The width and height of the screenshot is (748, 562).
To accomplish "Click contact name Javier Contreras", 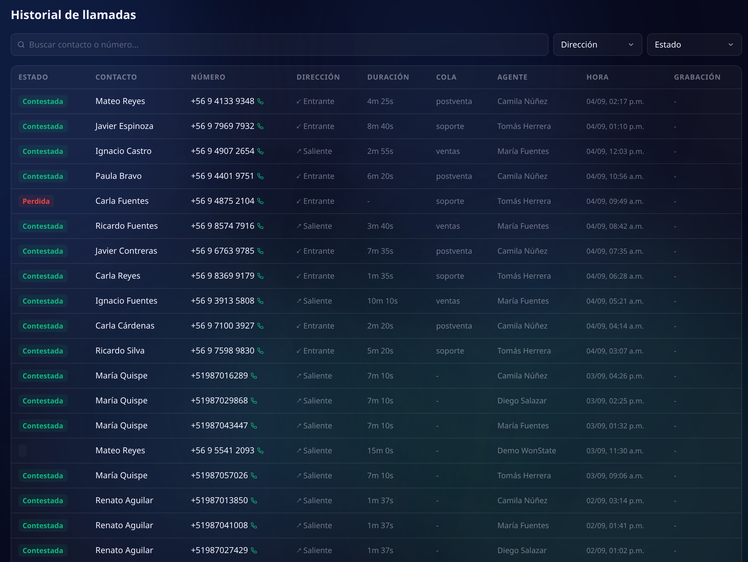I will 126,251.
